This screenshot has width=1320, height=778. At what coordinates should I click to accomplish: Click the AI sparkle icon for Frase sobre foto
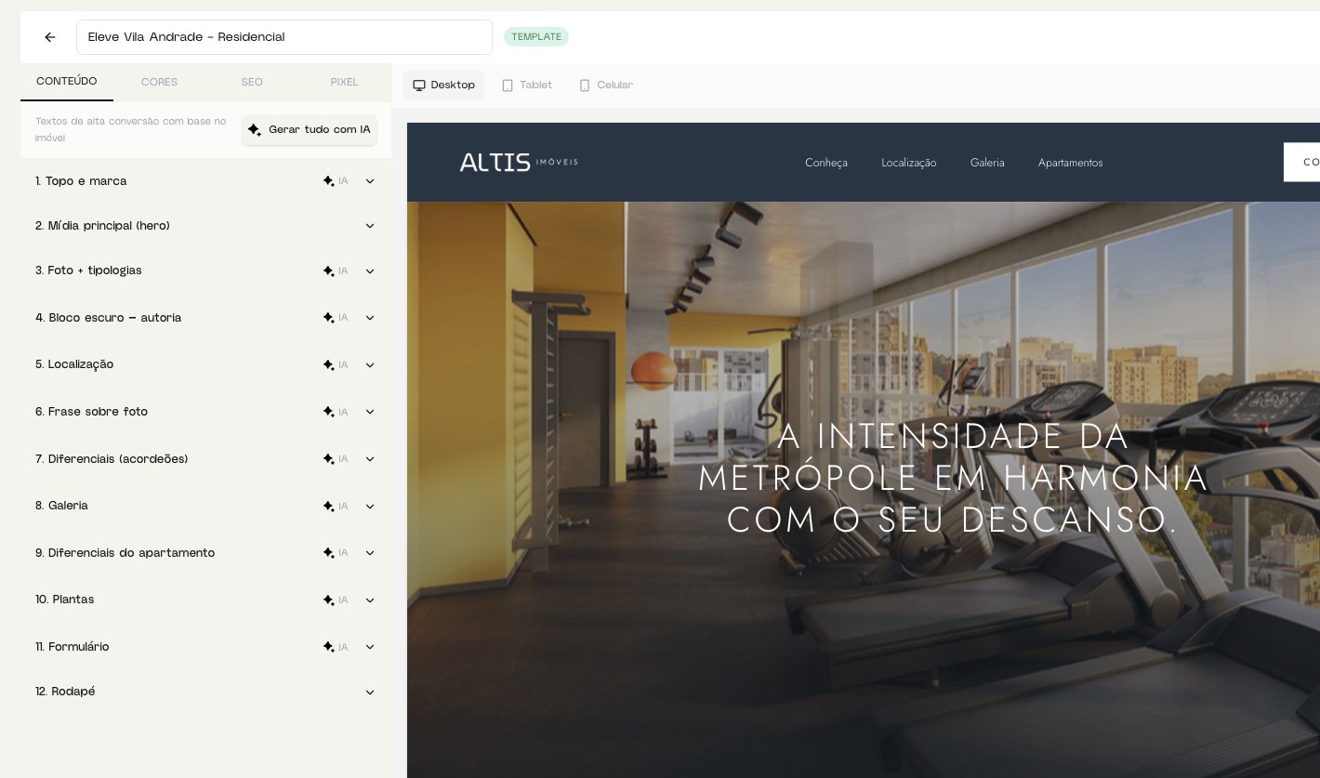pos(328,412)
